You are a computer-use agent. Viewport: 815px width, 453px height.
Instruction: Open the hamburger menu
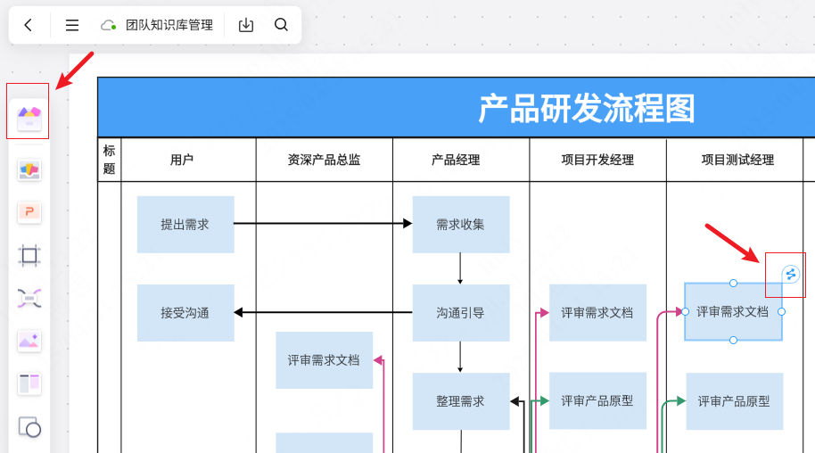pos(71,25)
